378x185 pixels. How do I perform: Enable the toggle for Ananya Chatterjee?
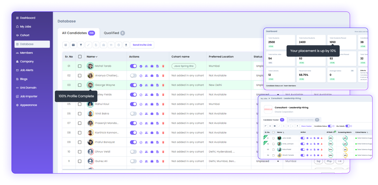point(133,75)
